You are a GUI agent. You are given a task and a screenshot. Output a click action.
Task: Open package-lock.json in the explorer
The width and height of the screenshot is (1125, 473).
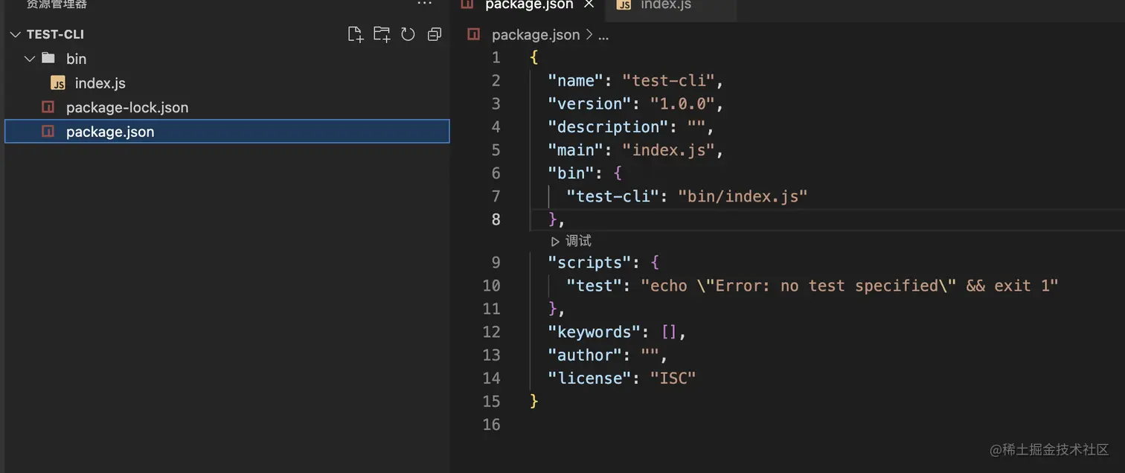(127, 108)
